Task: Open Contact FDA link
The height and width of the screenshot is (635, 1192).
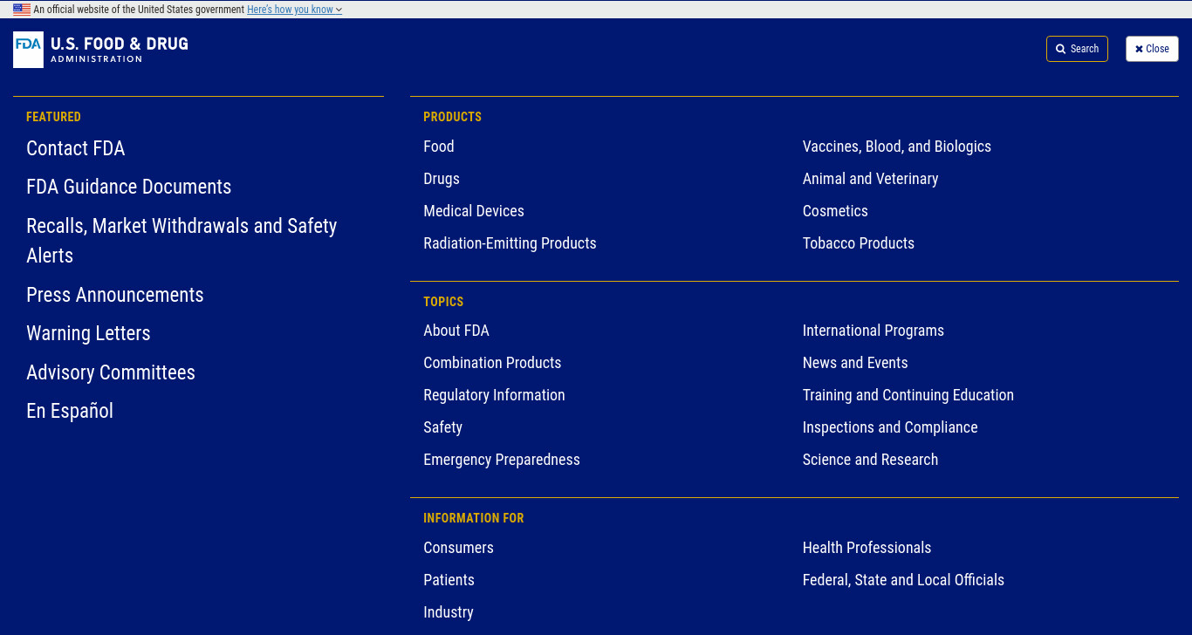Action: (76, 148)
